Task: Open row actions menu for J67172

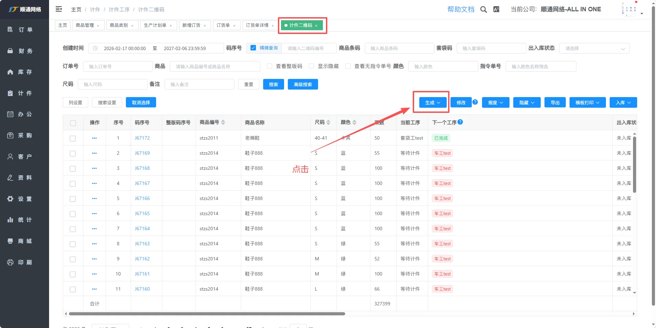Action: 94,138
